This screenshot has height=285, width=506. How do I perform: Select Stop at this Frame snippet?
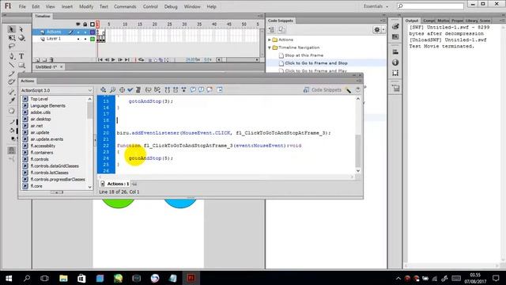(304, 55)
